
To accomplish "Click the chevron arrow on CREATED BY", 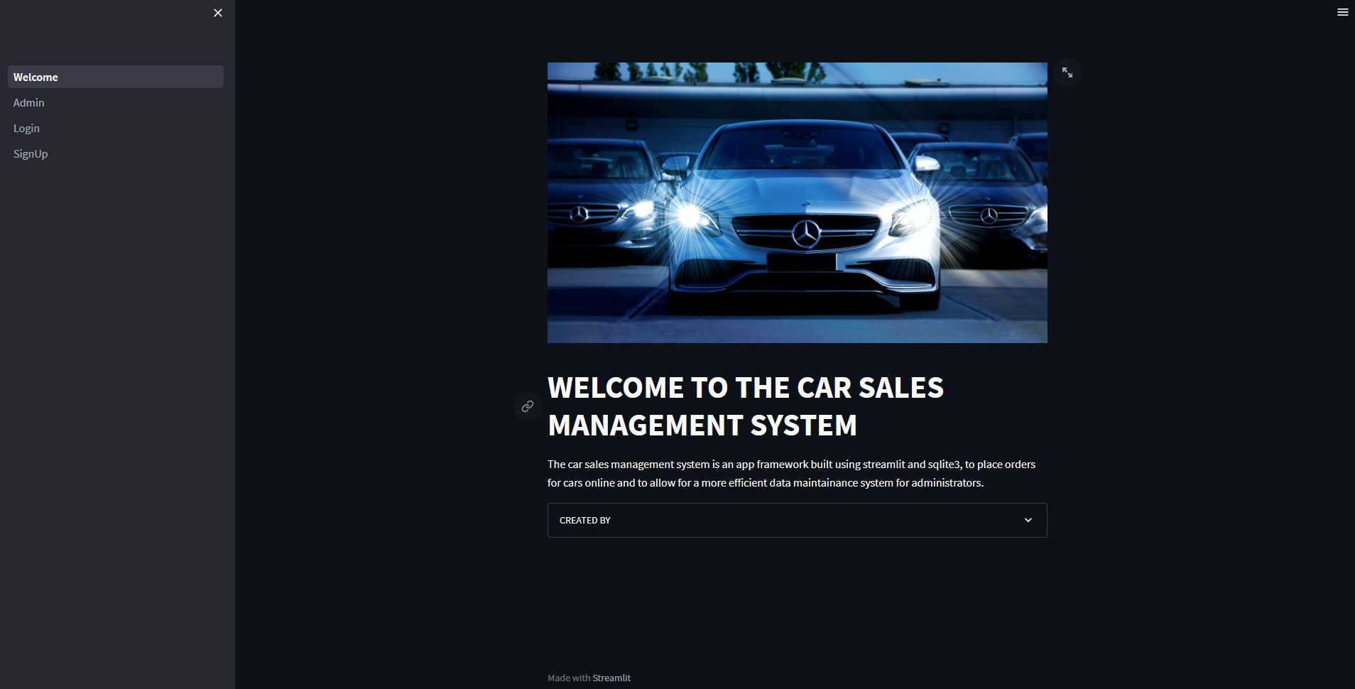I will (1028, 520).
